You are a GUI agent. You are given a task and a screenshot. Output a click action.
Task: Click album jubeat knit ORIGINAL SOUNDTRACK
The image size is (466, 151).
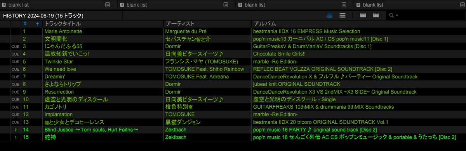(x=296, y=84)
